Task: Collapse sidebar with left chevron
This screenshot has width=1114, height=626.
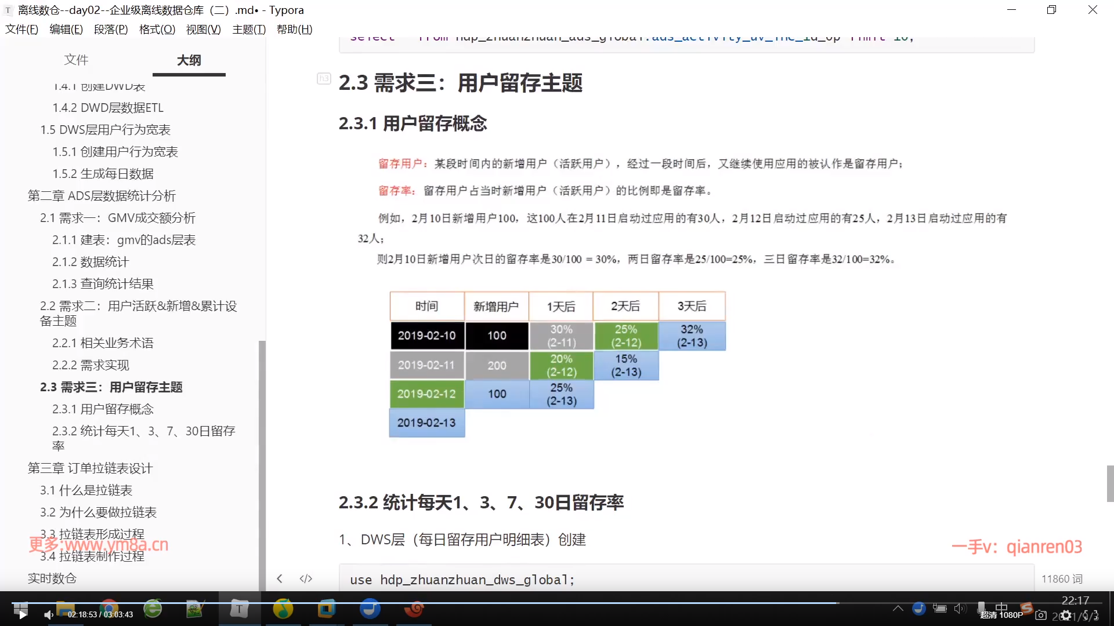Action: click(280, 578)
